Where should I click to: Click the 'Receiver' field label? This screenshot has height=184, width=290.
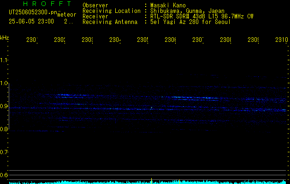pos(95,17)
